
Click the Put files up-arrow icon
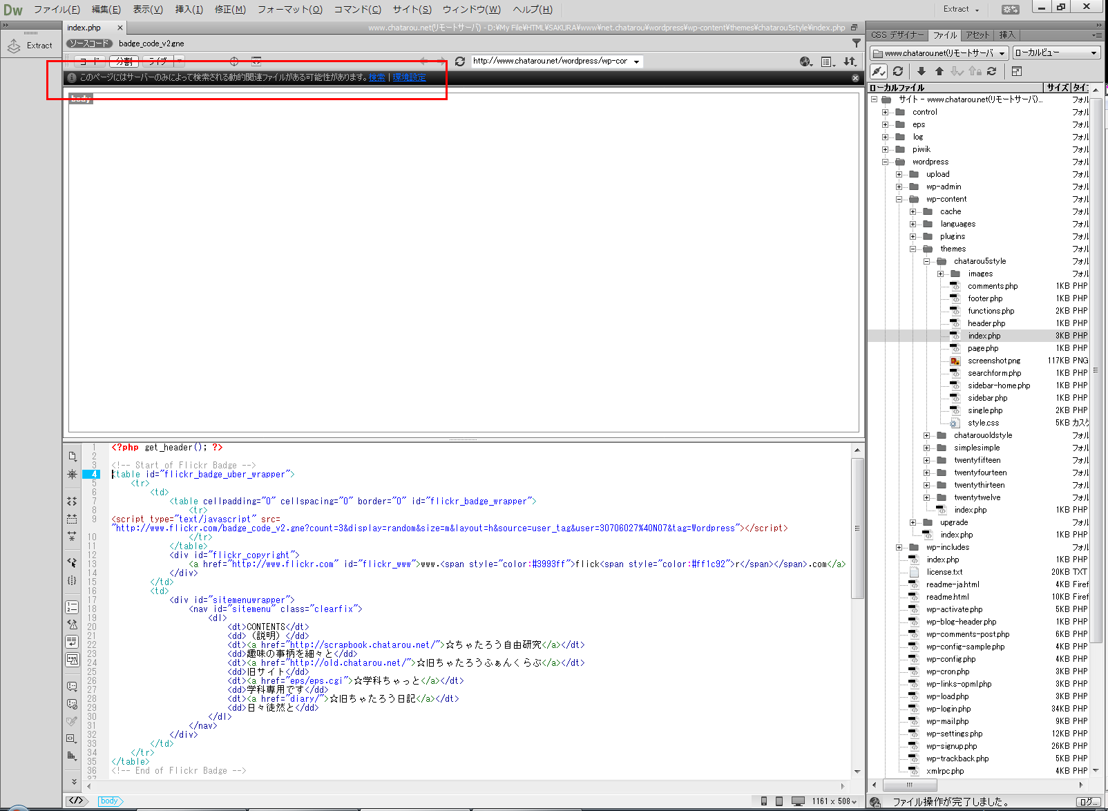coord(939,71)
